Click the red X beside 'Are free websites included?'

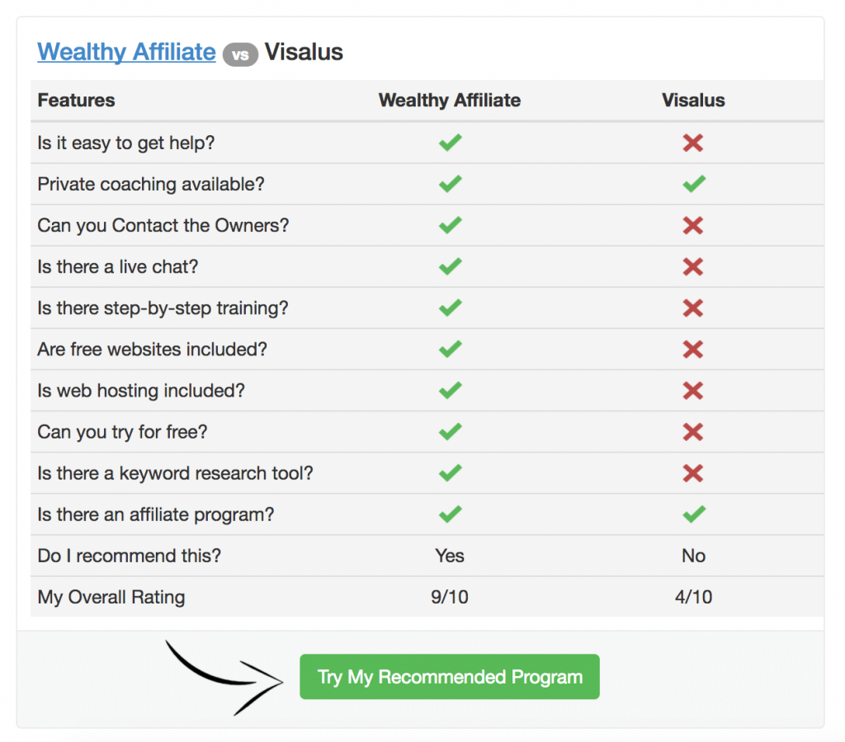pyautogui.click(x=693, y=349)
